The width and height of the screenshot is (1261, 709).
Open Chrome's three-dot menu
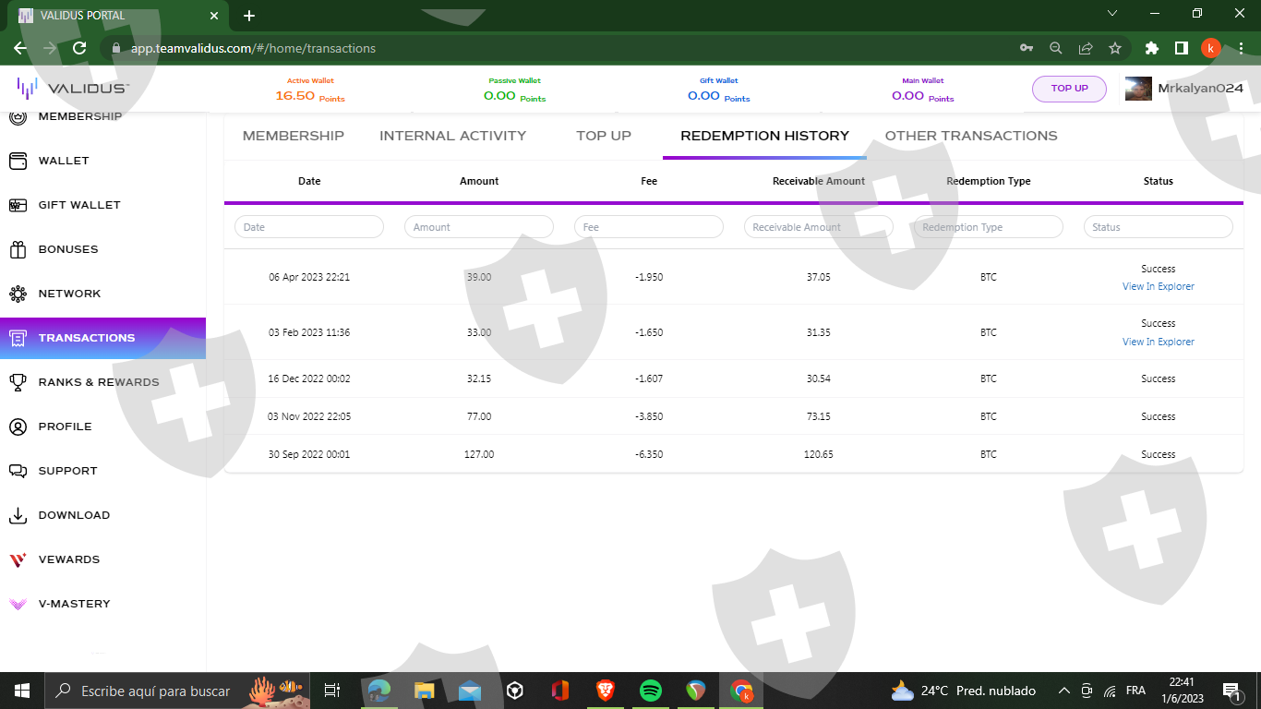1241,48
